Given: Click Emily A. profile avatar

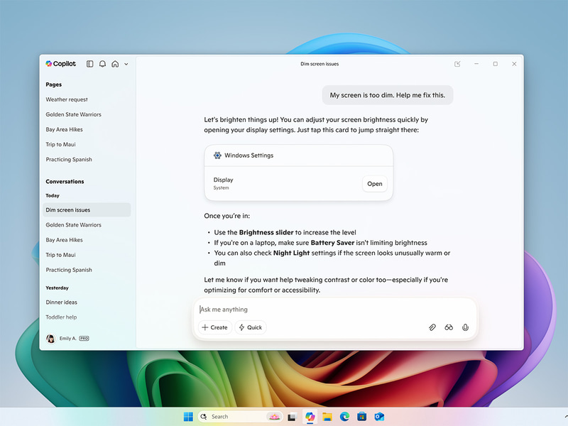Looking at the screenshot, I should click(50, 339).
